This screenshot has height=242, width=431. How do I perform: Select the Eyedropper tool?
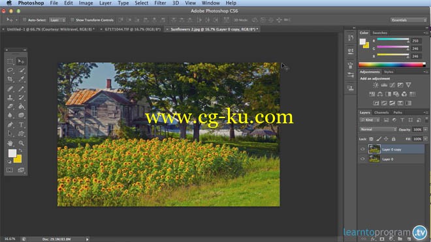tap(21, 80)
